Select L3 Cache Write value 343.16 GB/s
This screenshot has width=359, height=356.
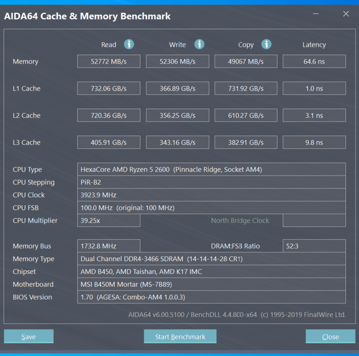tap(178, 142)
